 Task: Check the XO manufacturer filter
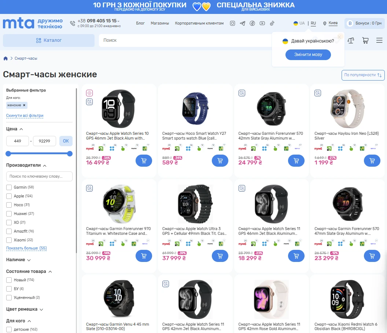pyautogui.click(x=9, y=222)
